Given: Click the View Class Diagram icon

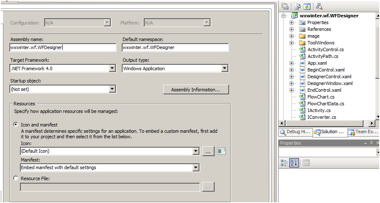Looking at the screenshot, I should 319,6.
